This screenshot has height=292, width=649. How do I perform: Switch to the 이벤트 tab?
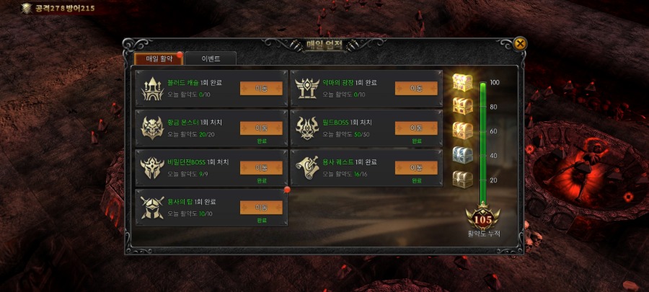[x=211, y=58]
